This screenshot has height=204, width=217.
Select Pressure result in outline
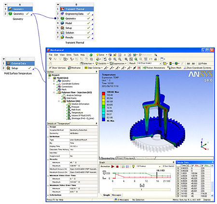pos(75,107)
